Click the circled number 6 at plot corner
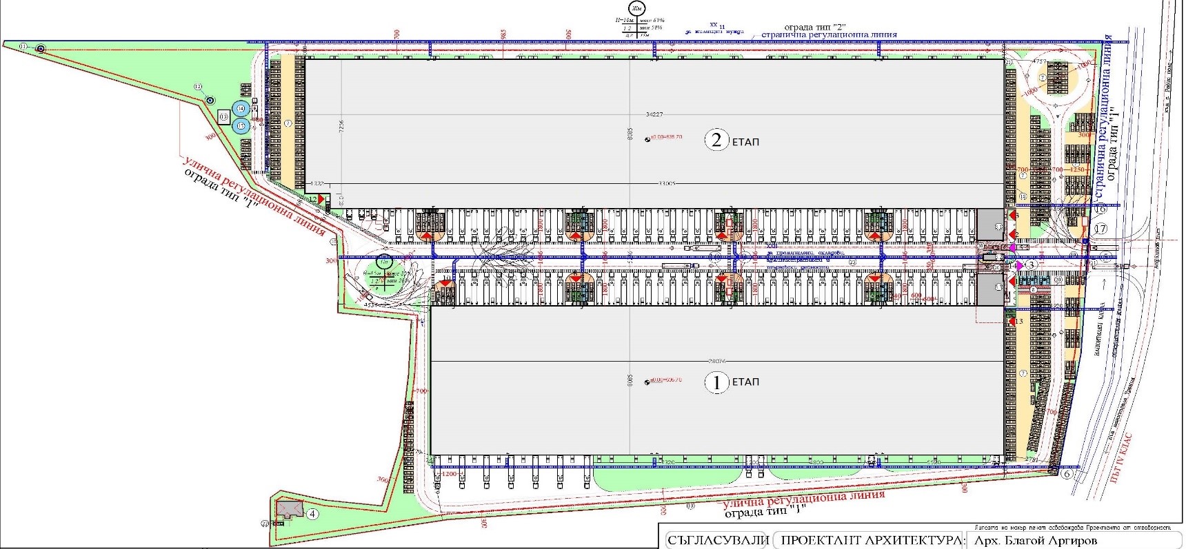This screenshot has width=1186, height=549. click(x=1067, y=474)
